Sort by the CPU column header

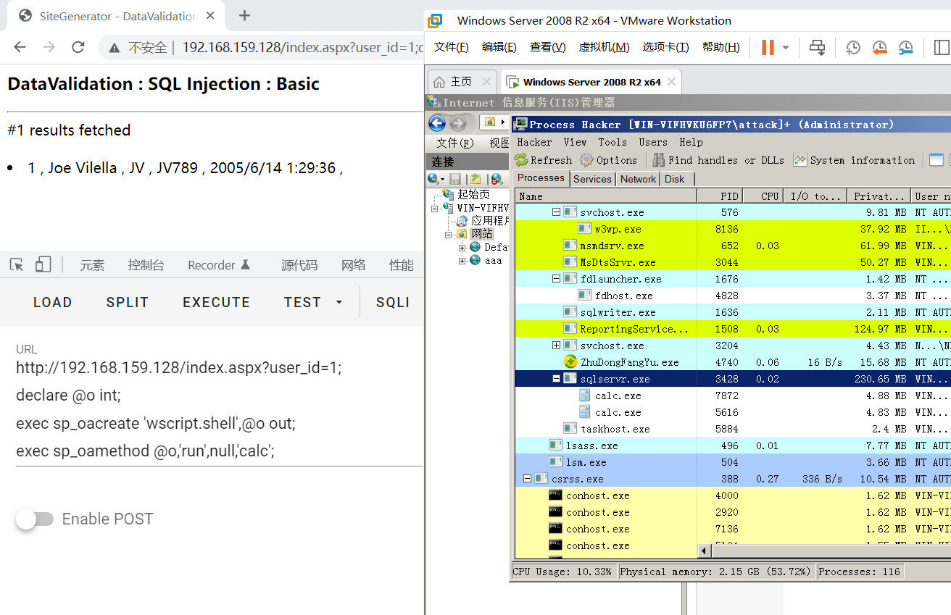coord(763,196)
